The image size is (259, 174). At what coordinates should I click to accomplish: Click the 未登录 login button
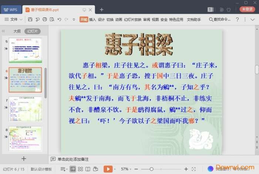247,9
